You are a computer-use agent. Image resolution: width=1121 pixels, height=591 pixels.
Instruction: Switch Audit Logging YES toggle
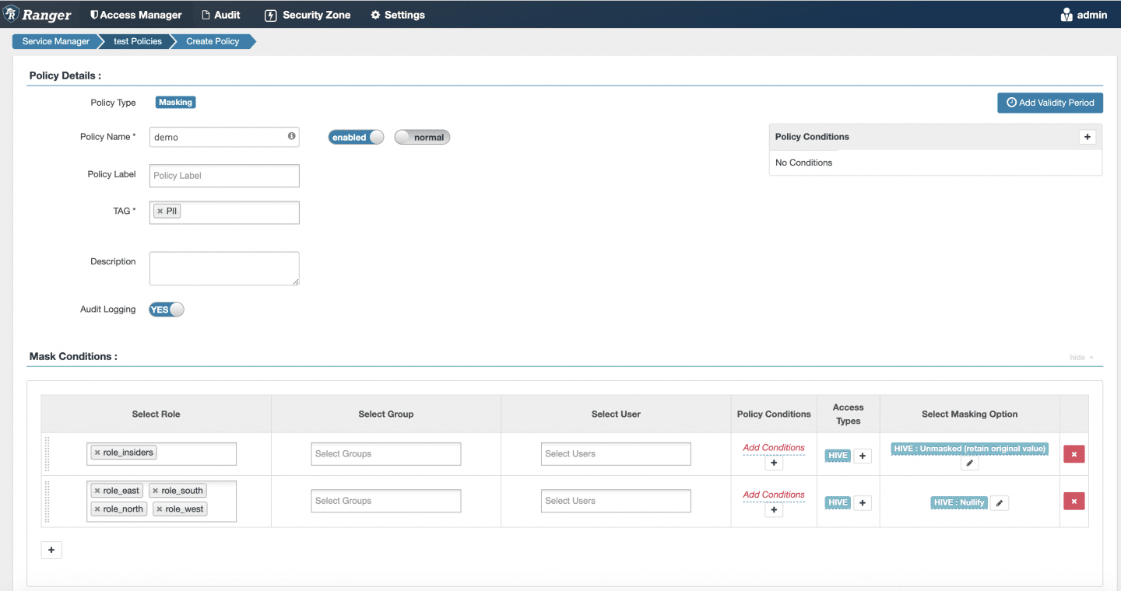coord(167,309)
